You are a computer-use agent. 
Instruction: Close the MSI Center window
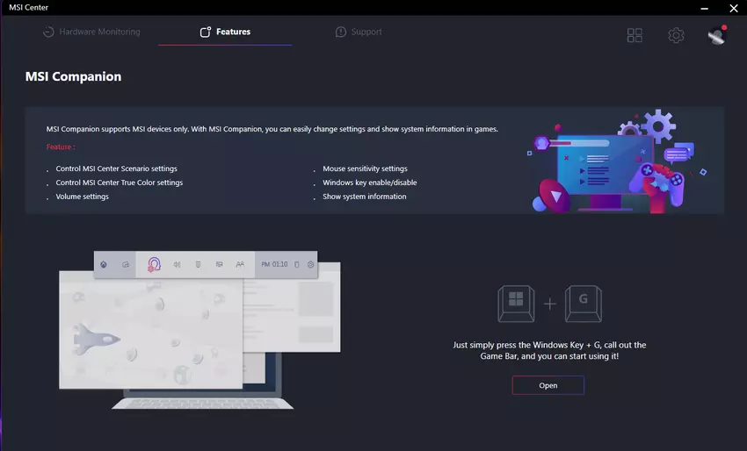733,8
